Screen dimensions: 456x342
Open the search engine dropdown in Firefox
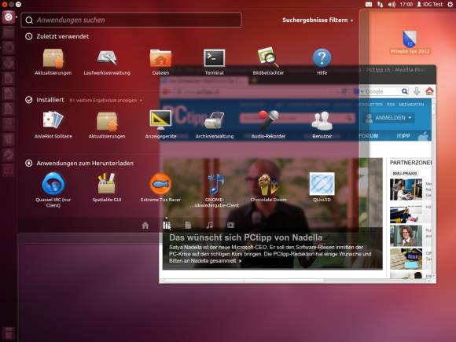[x=359, y=92]
